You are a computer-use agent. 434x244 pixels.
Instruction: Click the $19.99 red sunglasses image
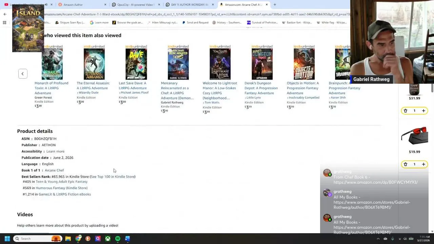(x=414, y=136)
